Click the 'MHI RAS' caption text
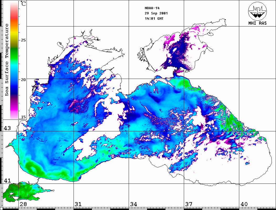 coord(258,23)
